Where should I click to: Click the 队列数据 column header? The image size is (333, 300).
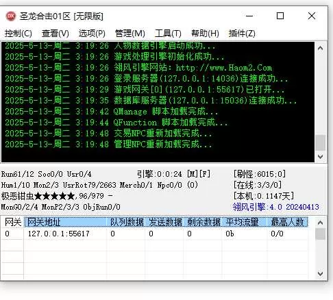click(126, 222)
